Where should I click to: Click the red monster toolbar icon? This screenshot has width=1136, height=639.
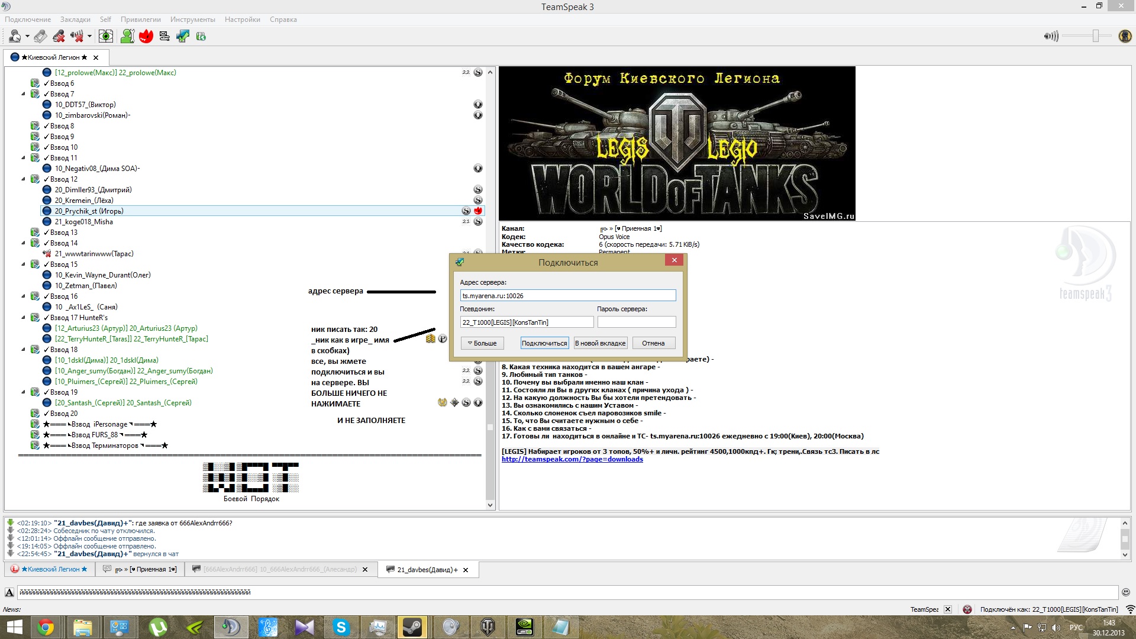point(146,37)
